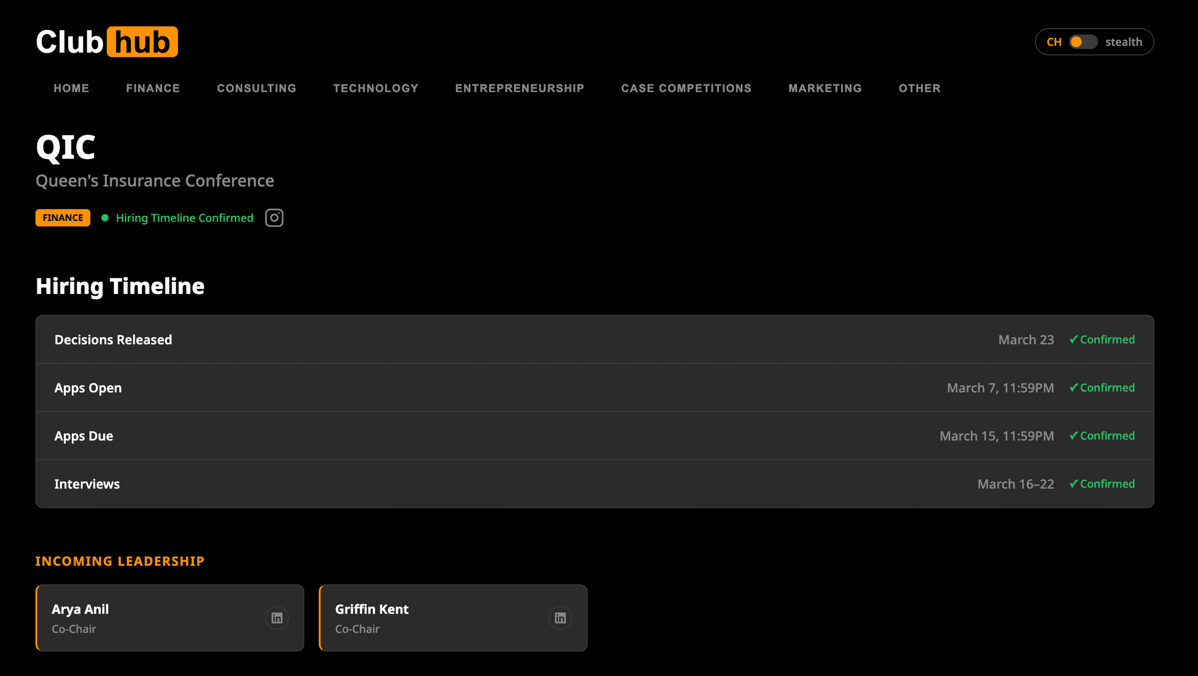Open the ENTREPRENEURSHIP section

[x=519, y=88]
